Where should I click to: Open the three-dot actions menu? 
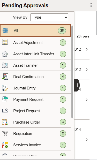(91, 5)
